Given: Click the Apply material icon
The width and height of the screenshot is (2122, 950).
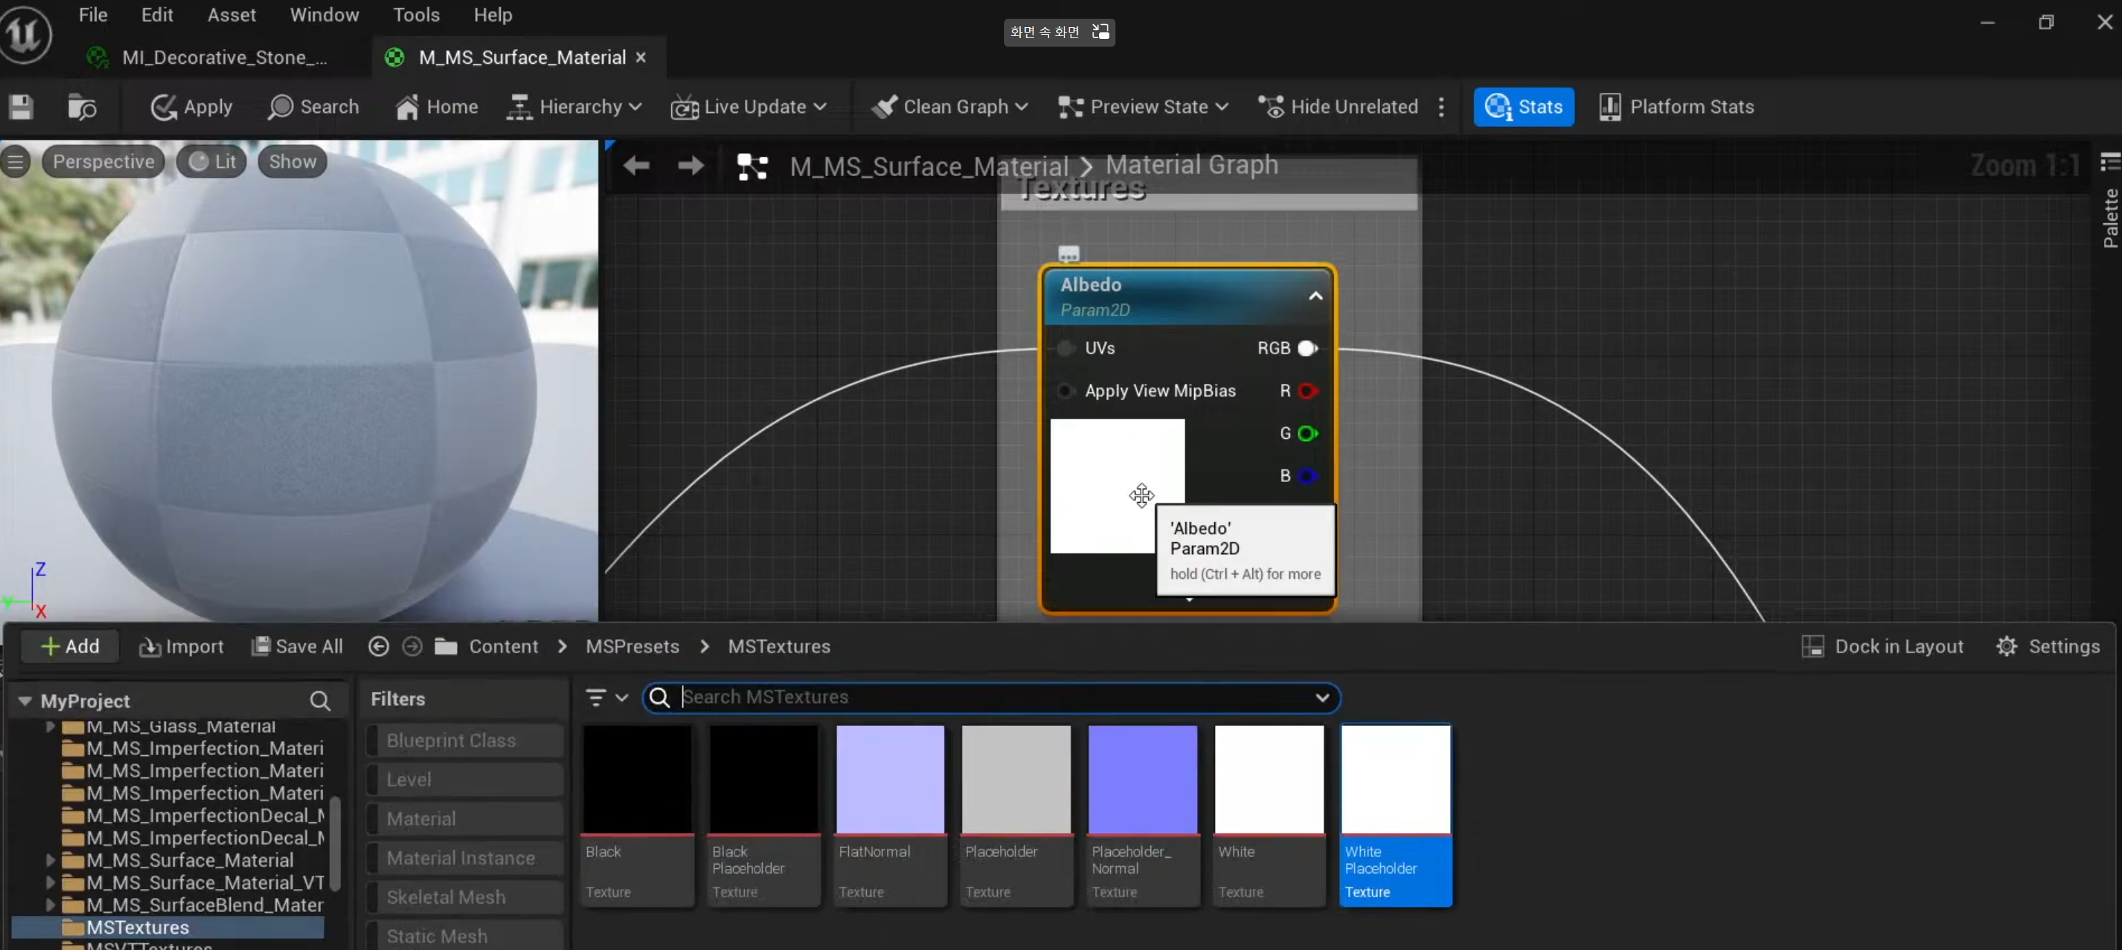Looking at the screenshot, I should [x=163, y=107].
